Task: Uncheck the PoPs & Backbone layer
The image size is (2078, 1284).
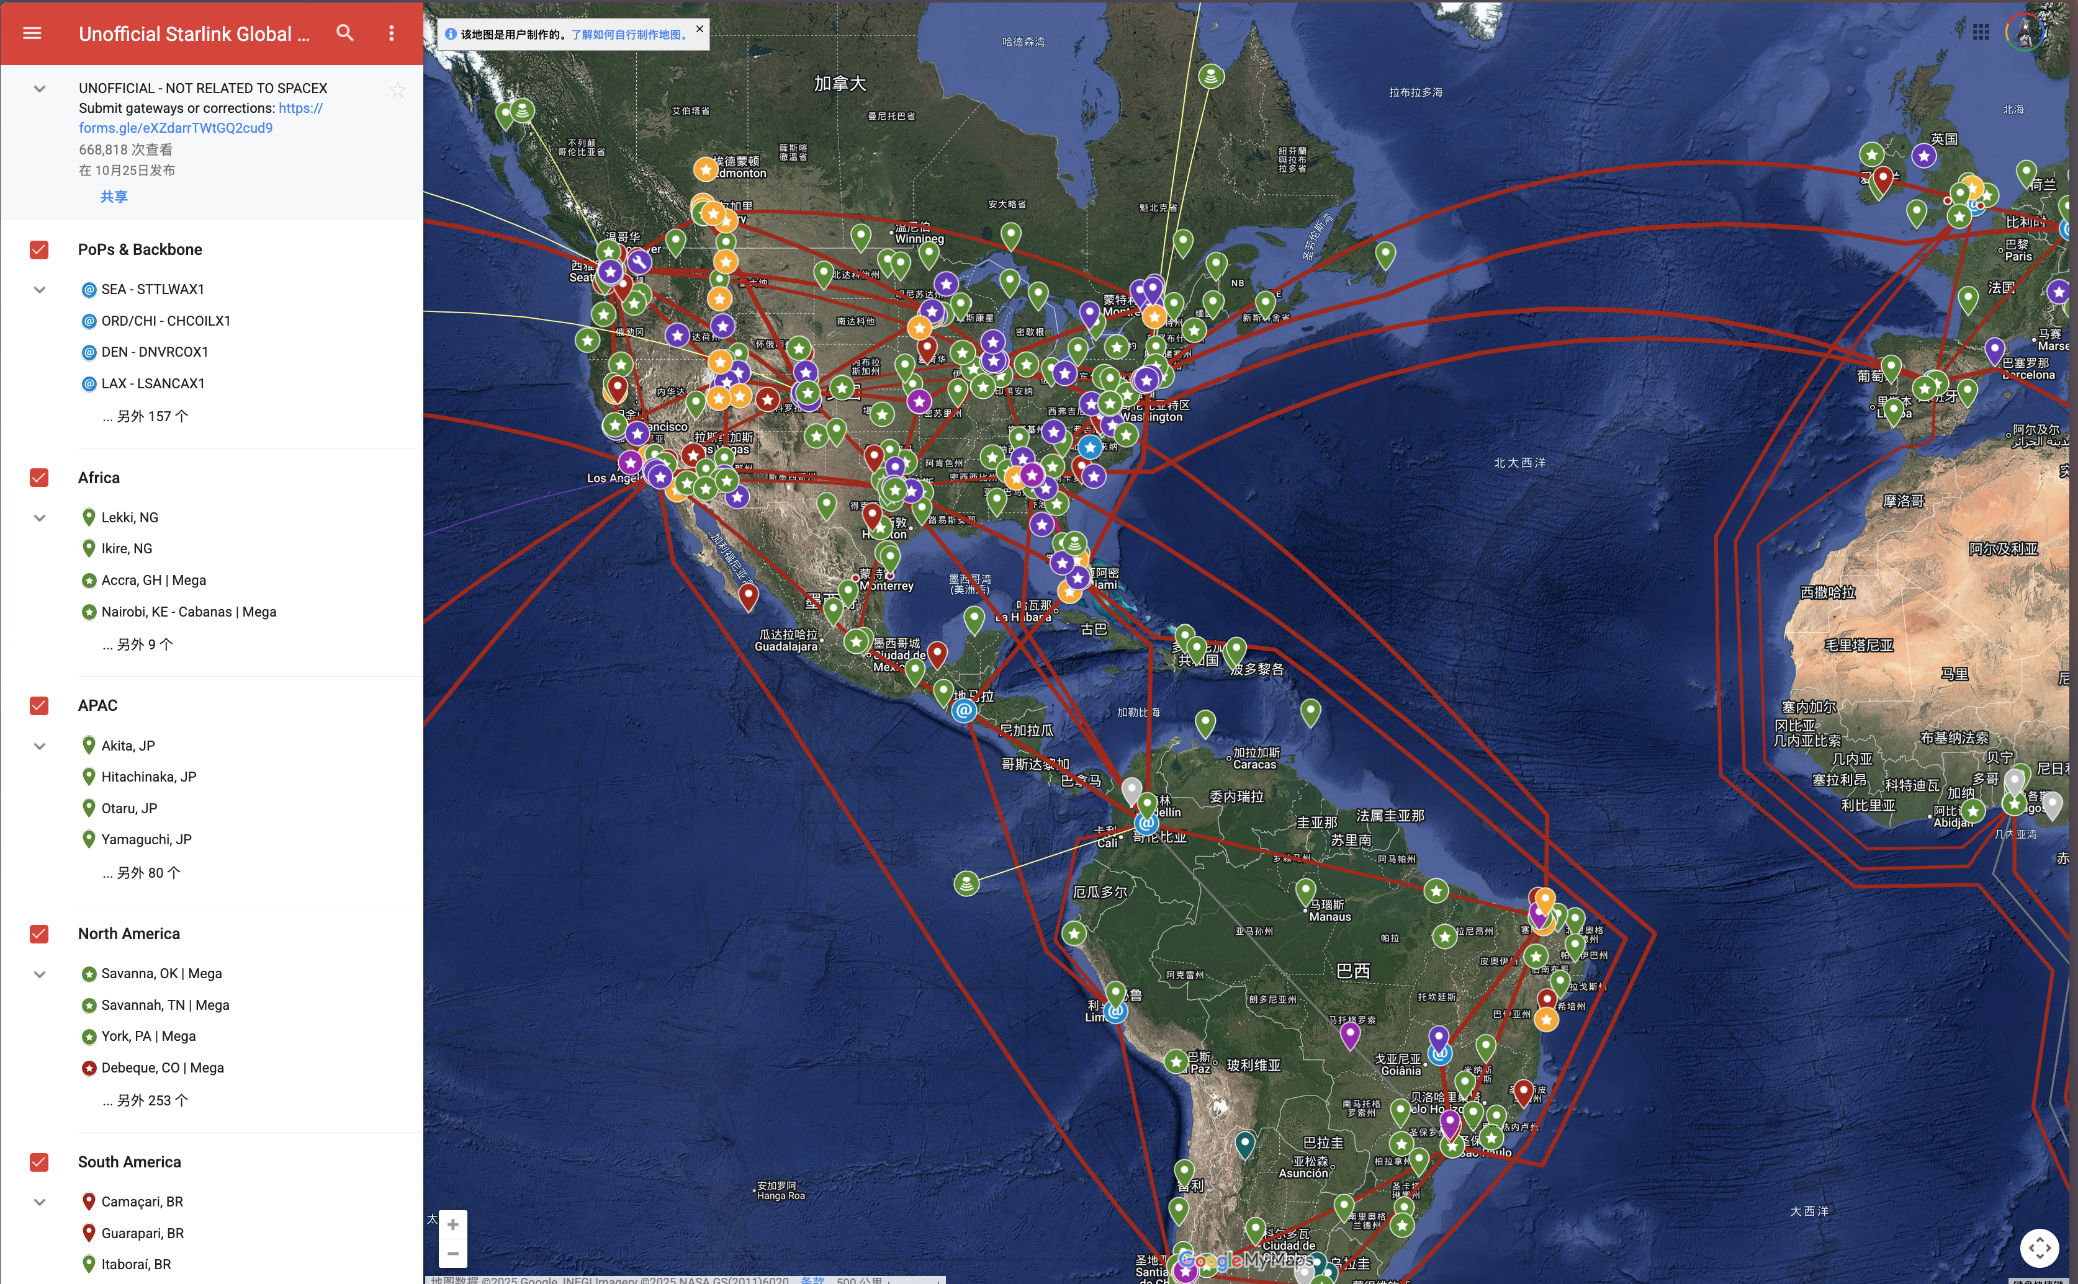Action: pyautogui.click(x=39, y=249)
